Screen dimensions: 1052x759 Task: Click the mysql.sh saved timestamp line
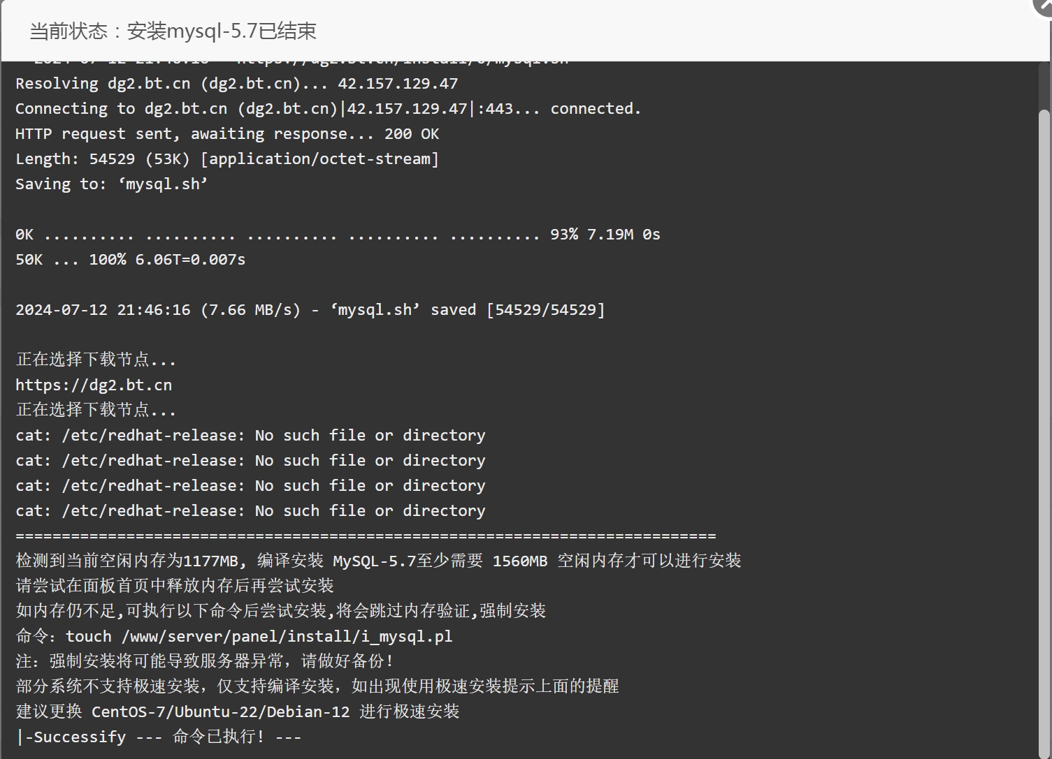[310, 309]
